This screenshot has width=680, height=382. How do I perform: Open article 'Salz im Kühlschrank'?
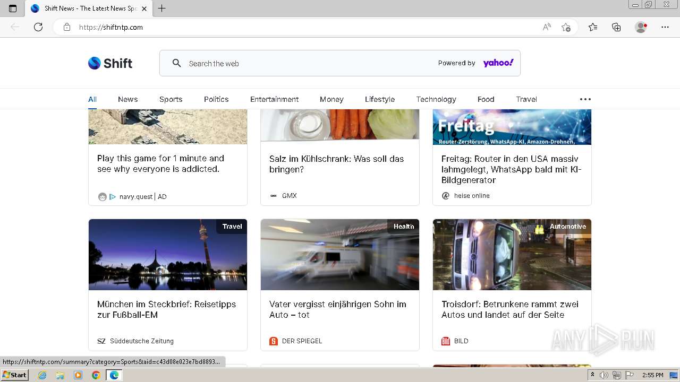click(x=336, y=164)
